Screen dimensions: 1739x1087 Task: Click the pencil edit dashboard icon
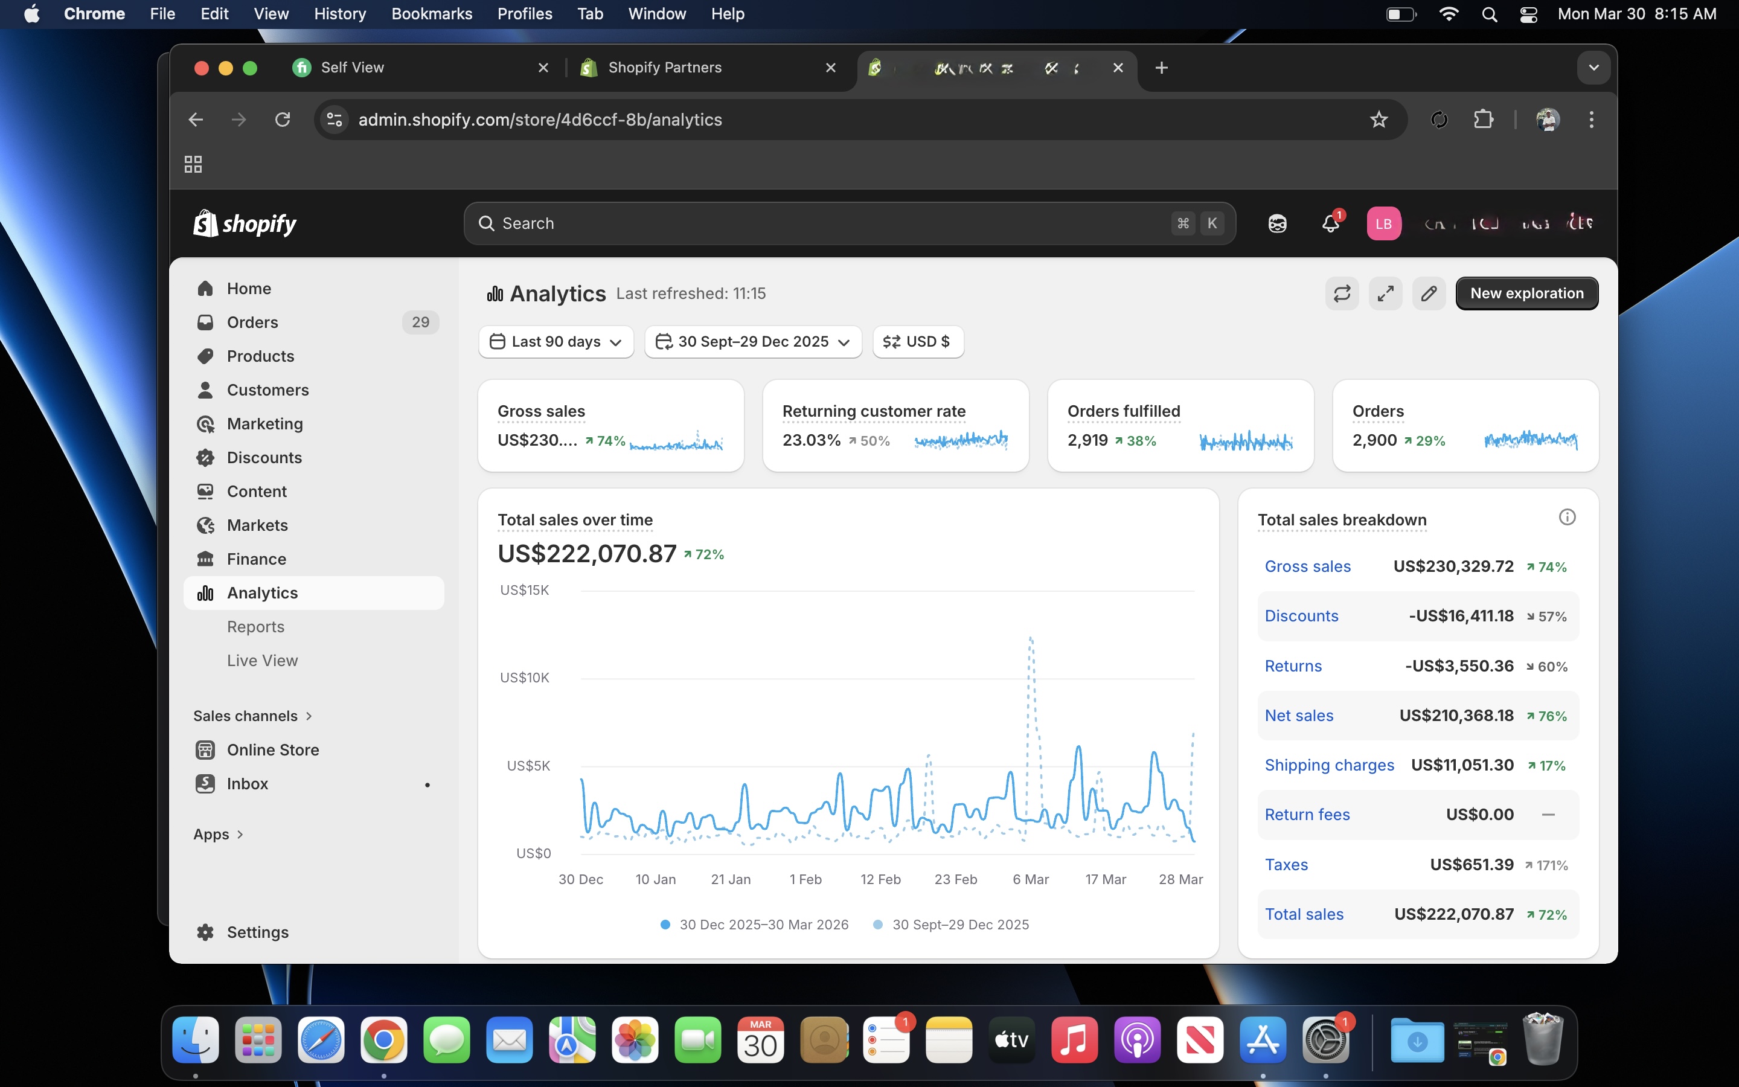(x=1429, y=293)
